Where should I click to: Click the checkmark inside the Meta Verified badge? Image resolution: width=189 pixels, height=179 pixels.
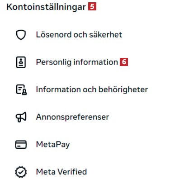21,172
